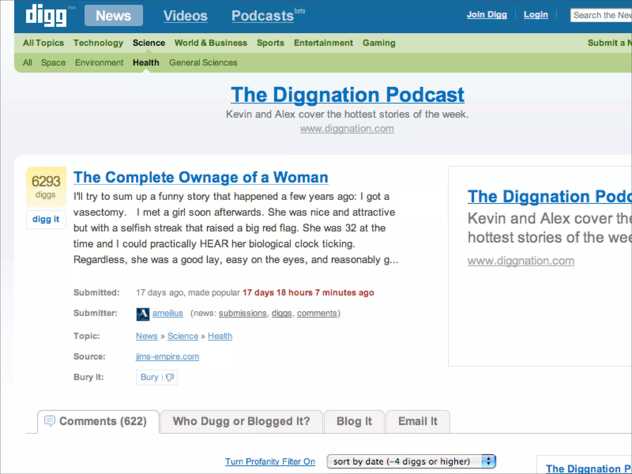This screenshot has height=474, width=632.
Task: Select the Videos section
Action: click(x=185, y=16)
